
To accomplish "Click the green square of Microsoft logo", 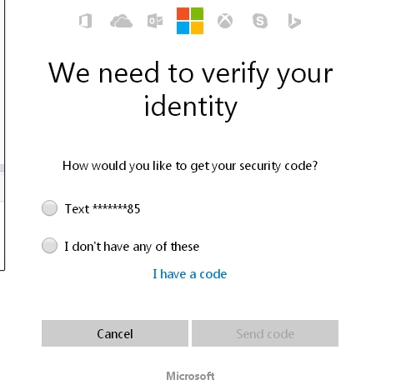I will pyautogui.click(x=197, y=13).
